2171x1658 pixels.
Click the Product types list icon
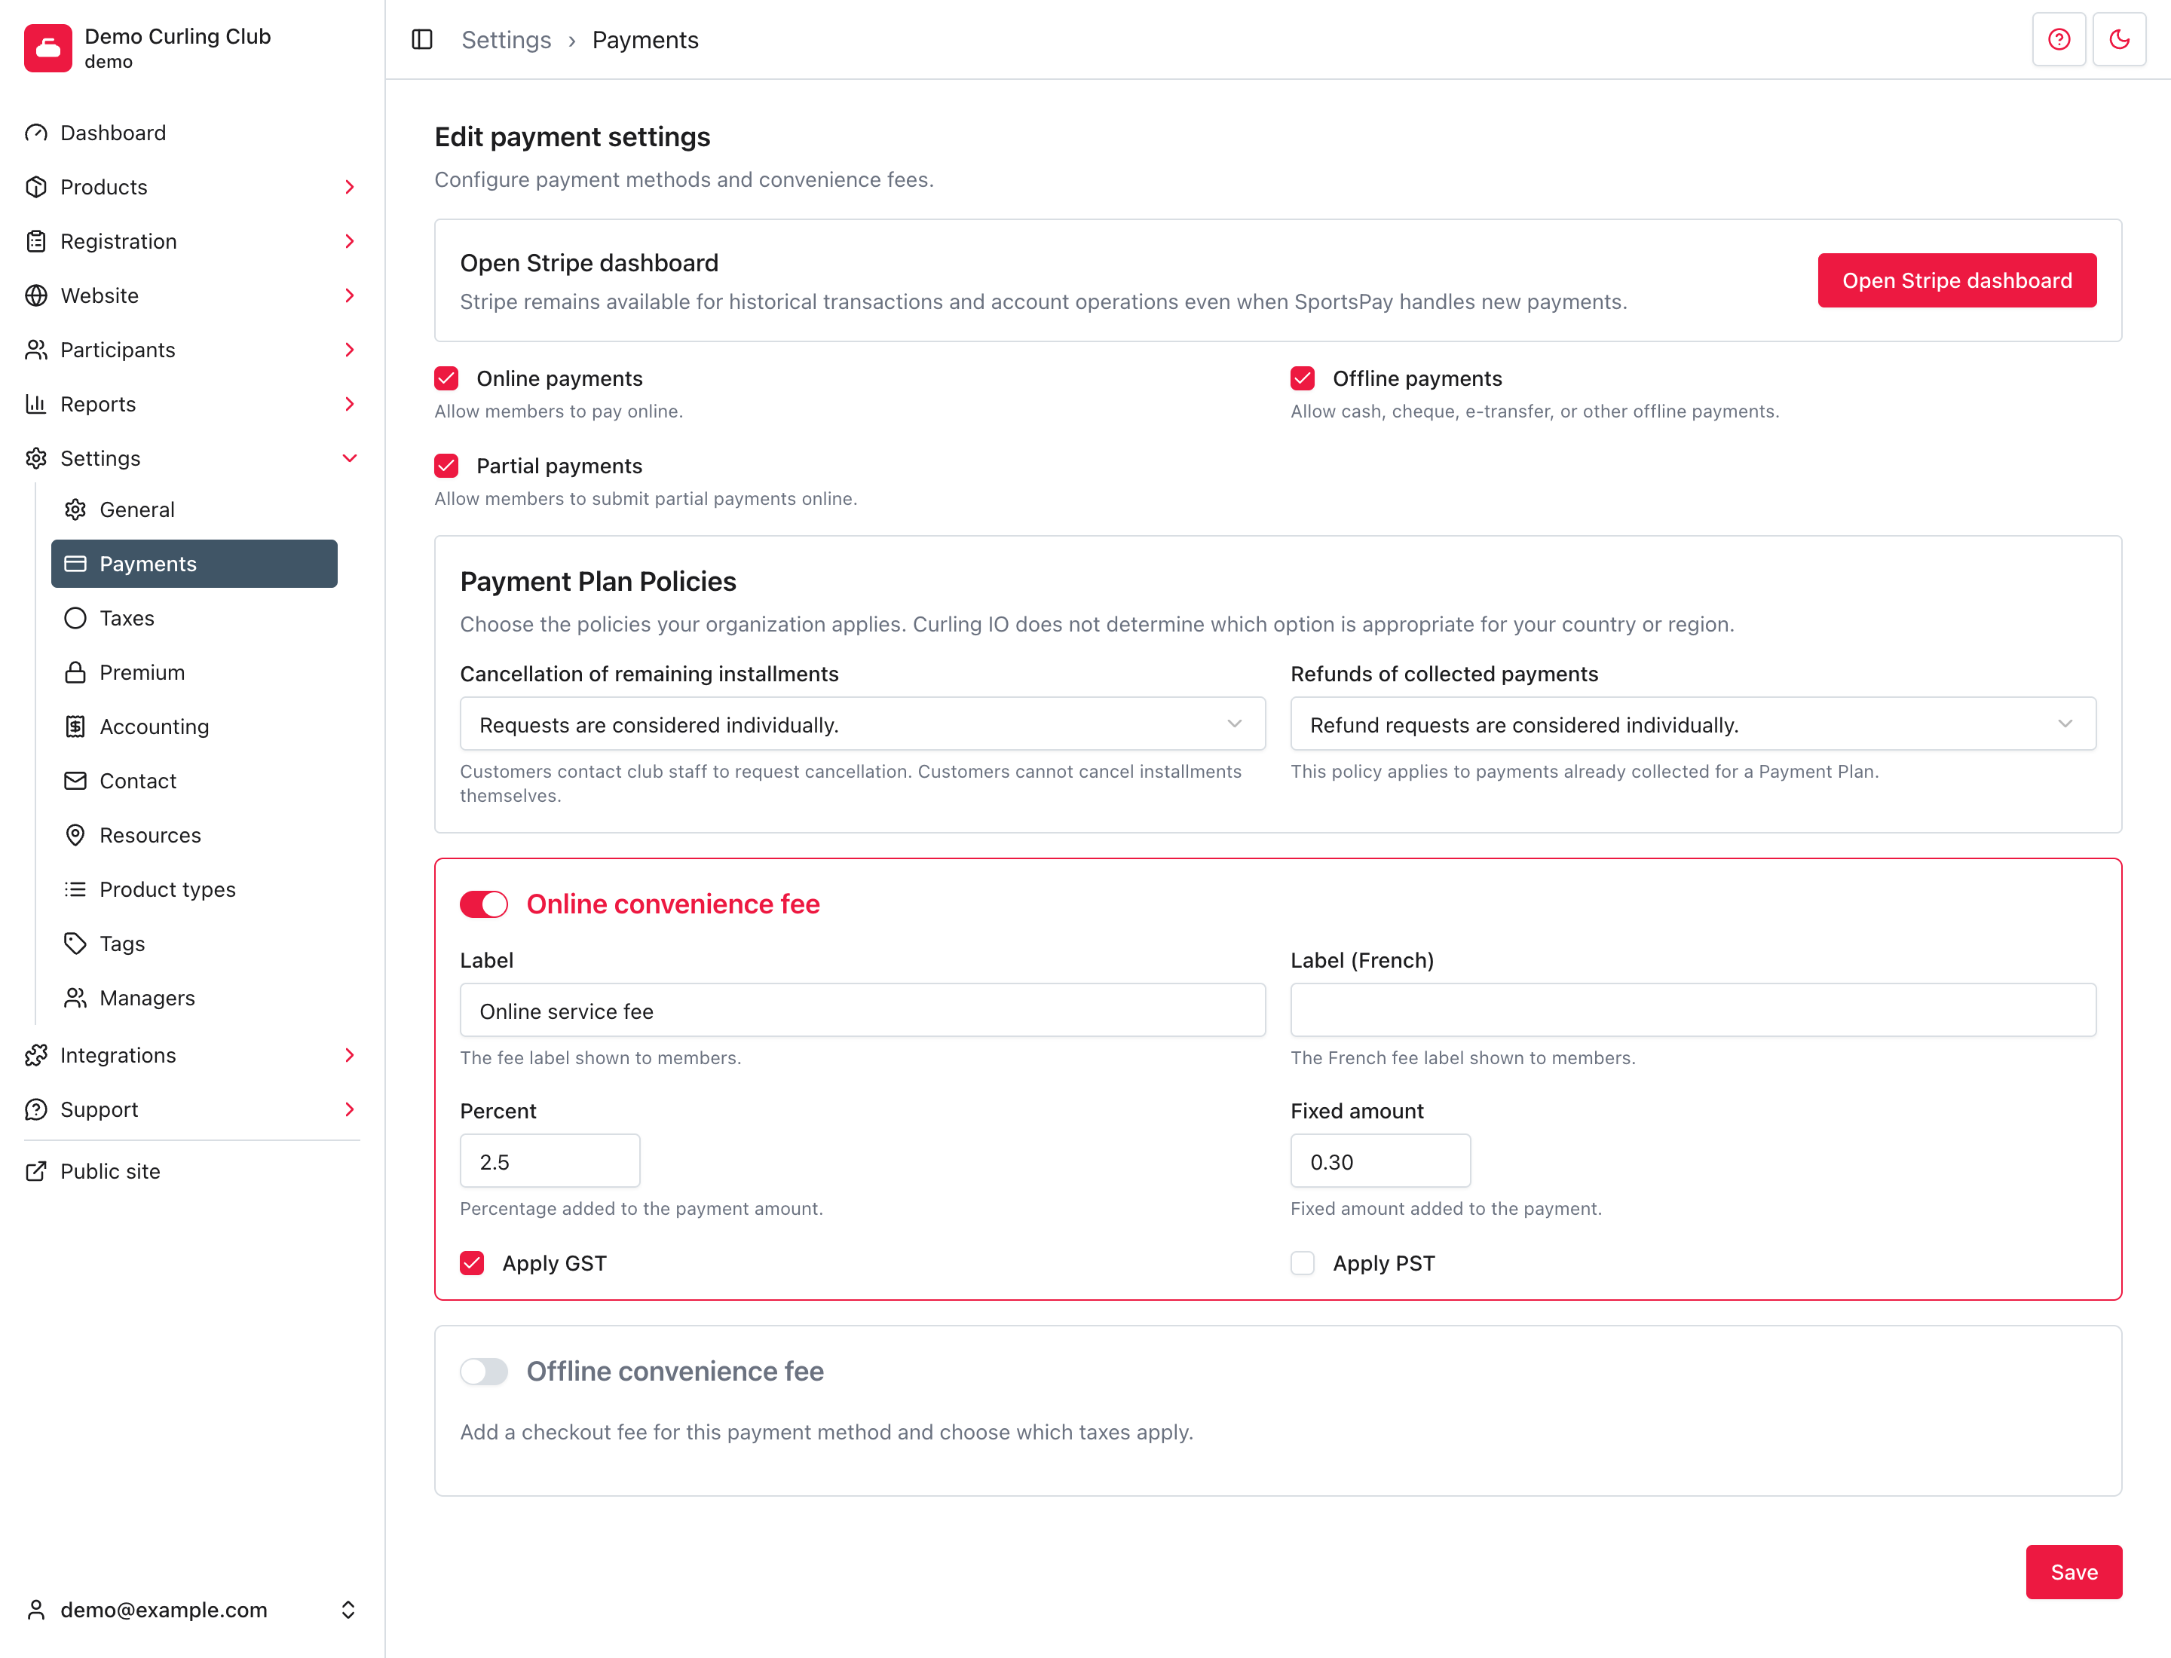tap(75, 889)
